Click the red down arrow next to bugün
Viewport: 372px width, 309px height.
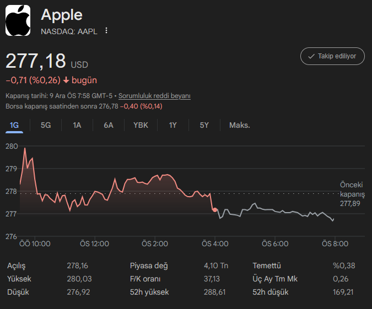(x=66, y=80)
